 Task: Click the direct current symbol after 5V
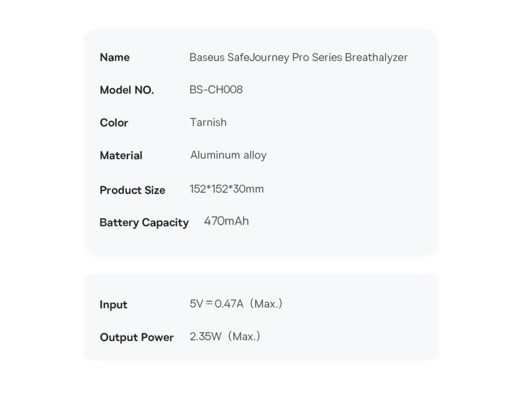[x=209, y=303]
